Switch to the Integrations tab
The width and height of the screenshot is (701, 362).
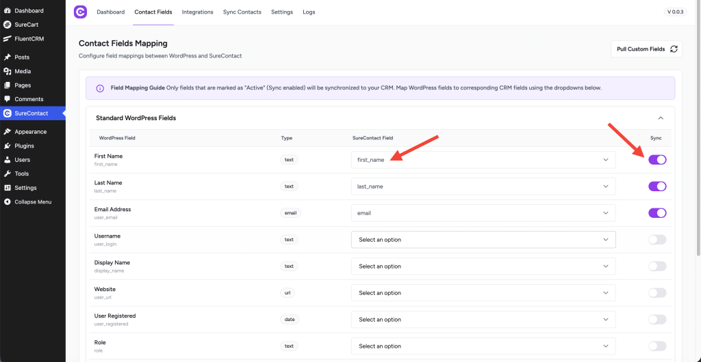[197, 12]
